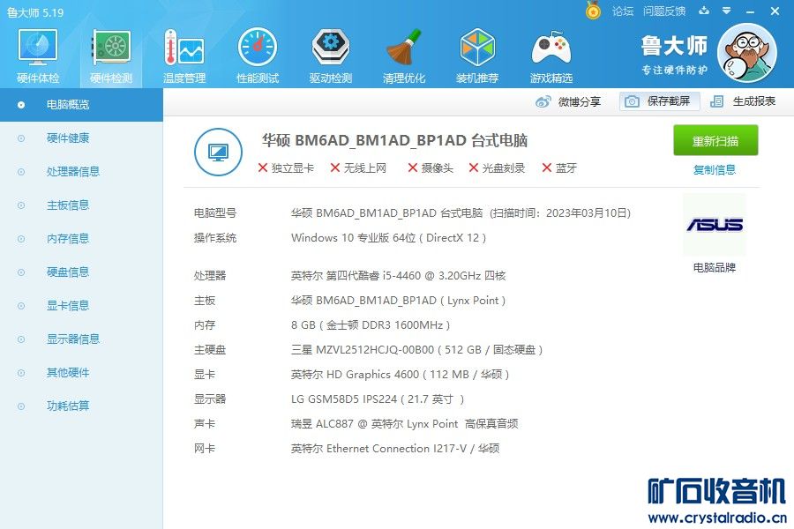
Task: Open the 温度管理 temperature management icon
Action: [x=184, y=56]
